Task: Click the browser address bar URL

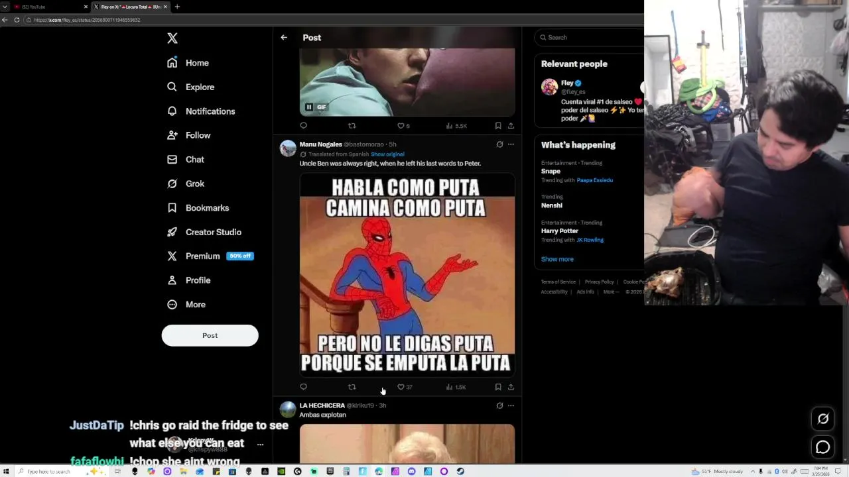Action: (x=87, y=20)
